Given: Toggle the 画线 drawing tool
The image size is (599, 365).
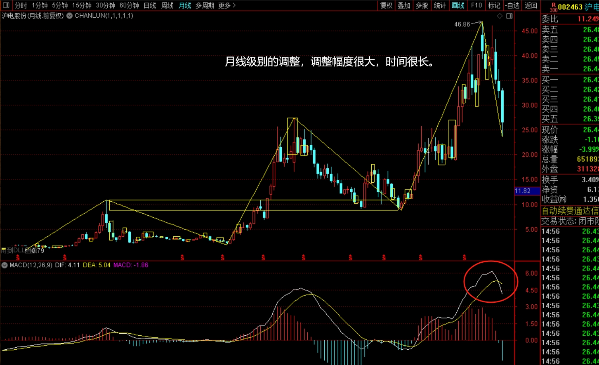Looking at the screenshot, I should pos(458,5).
